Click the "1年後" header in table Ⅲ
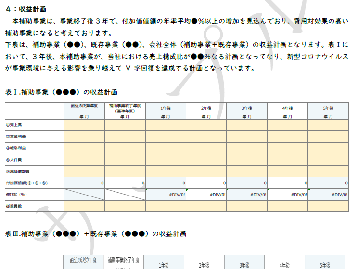 tap(164, 265)
